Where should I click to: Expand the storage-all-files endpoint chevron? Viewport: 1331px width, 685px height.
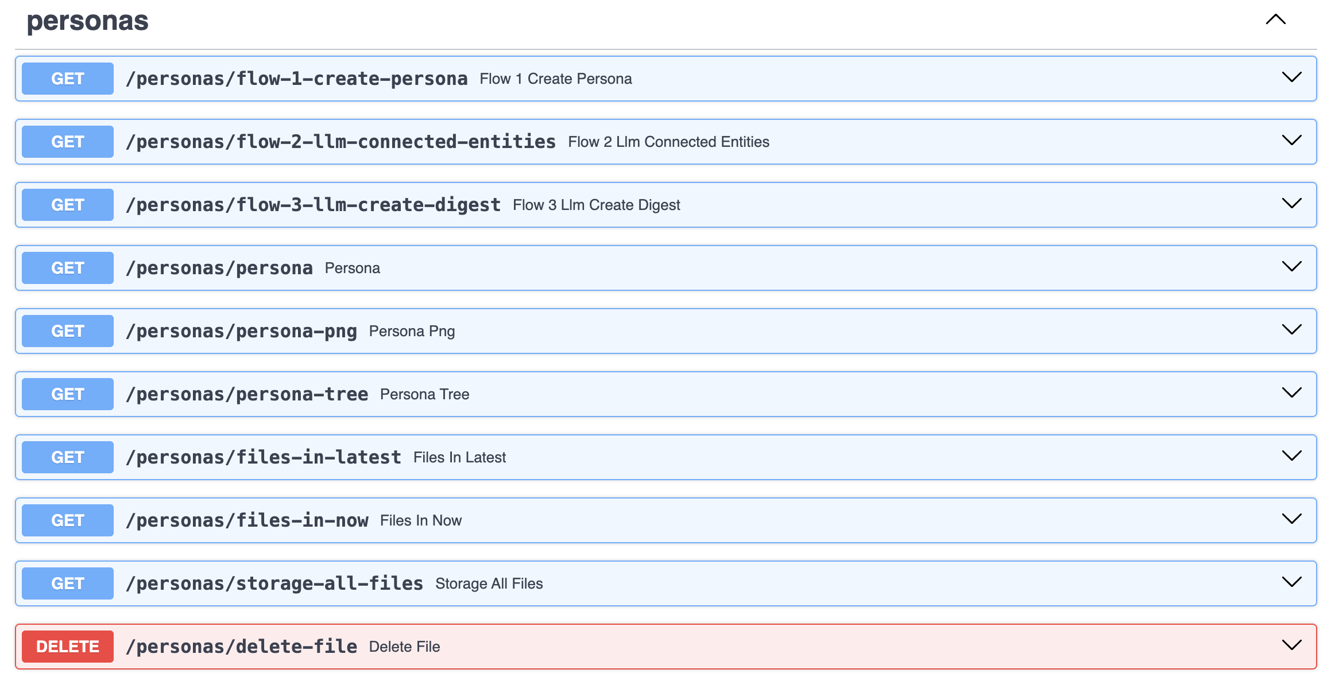coord(1291,582)
